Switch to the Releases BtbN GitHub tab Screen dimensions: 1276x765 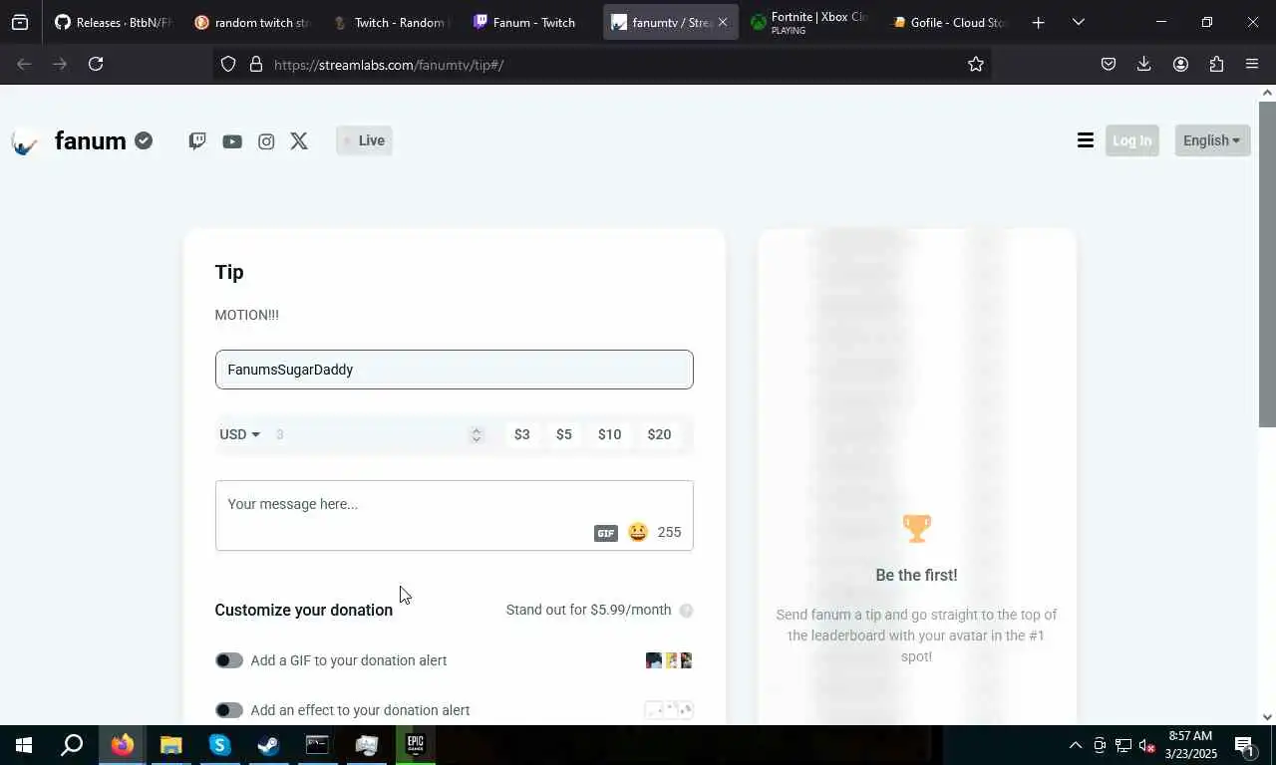112,22
